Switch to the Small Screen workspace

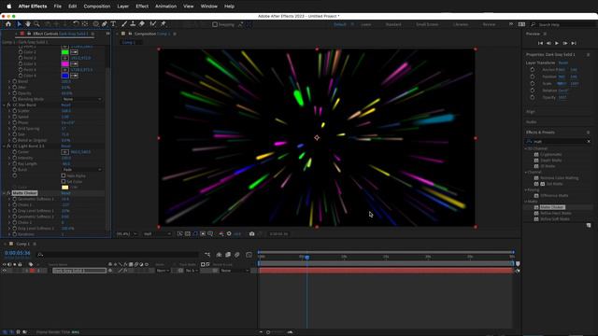click(427, 24)
